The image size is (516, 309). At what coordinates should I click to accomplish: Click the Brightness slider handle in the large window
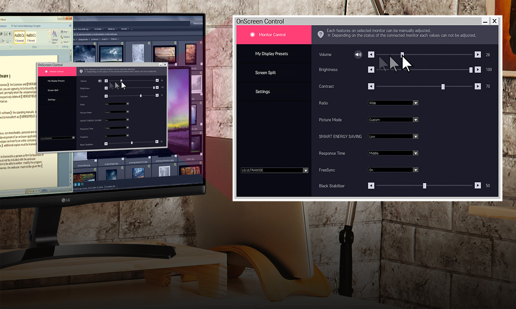[471, 70]
